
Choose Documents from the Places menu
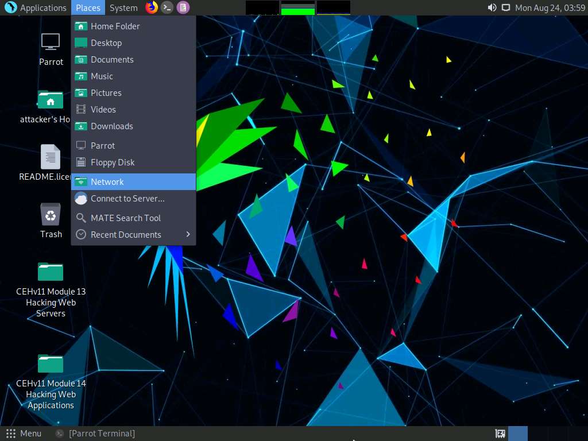point(133,59)
